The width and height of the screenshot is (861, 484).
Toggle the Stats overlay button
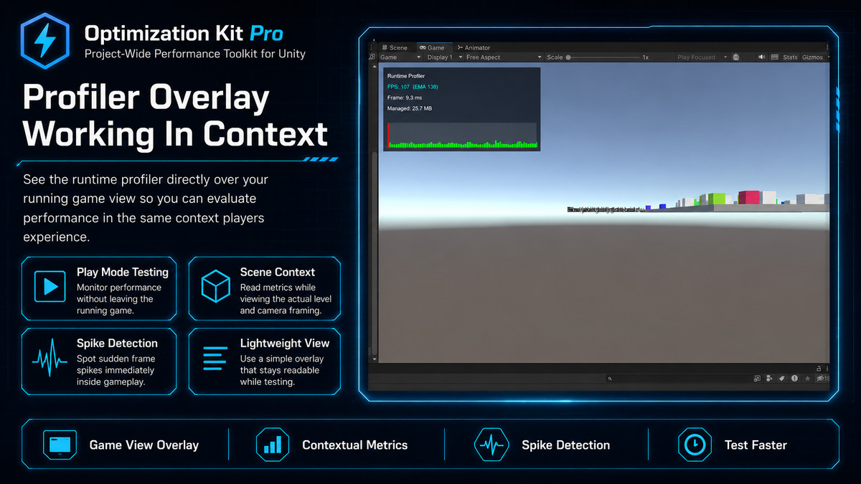click(x=790, y=57)
